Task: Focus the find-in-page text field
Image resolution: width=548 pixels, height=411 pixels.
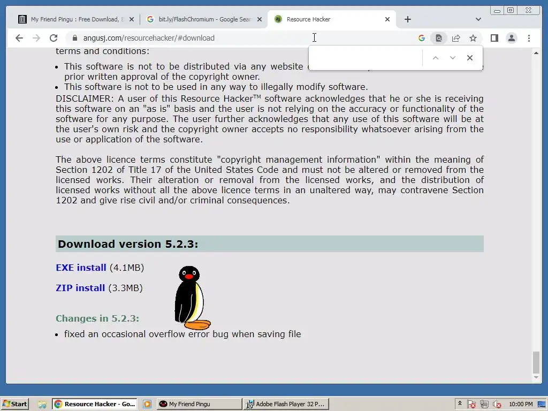Action: click(x=366, y=58)
